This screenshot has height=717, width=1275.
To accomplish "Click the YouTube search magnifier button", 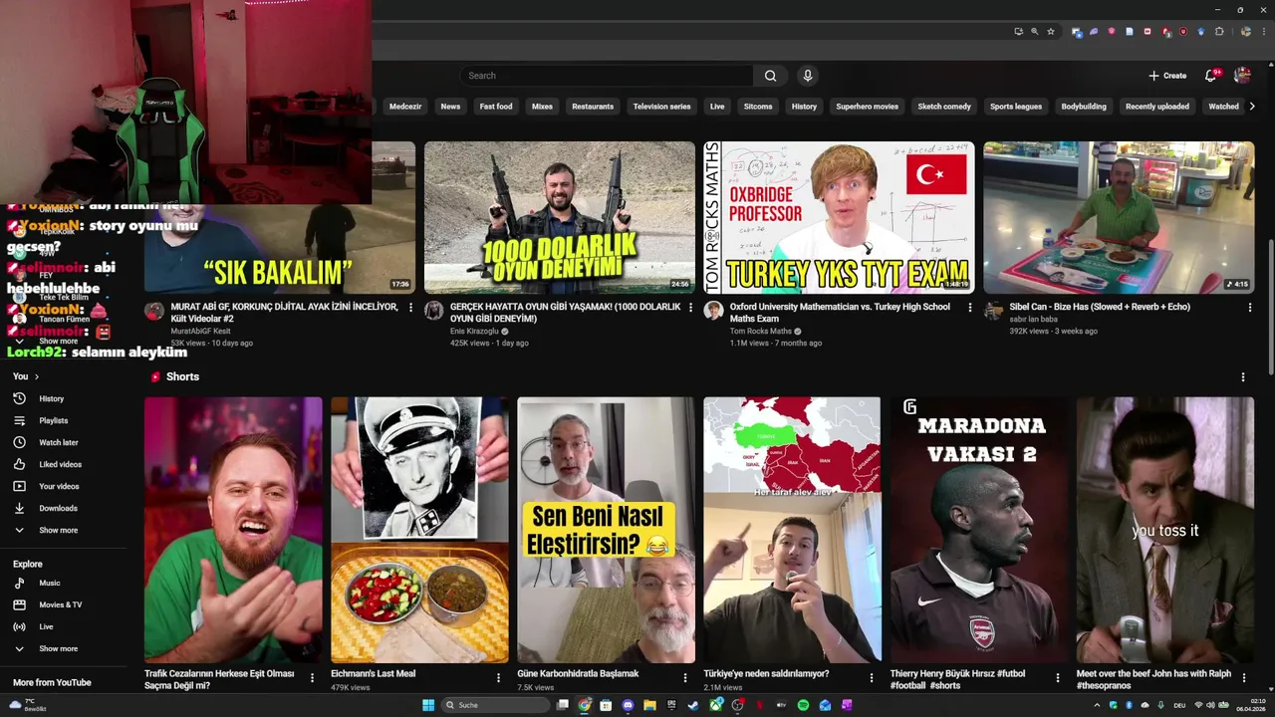I will (770, 76).
